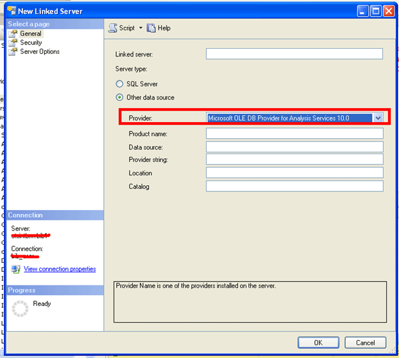
Task: Click the Help book icon
Action: 151,28
